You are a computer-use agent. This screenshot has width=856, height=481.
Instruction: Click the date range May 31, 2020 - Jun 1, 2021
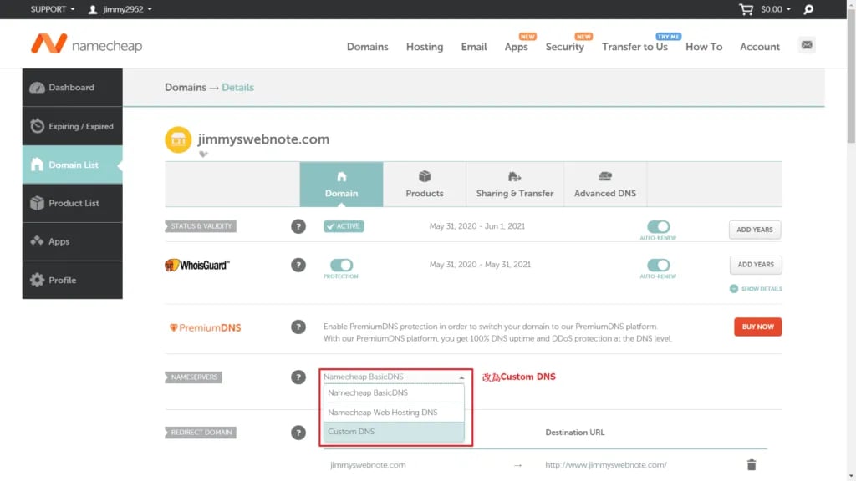(x=477, y=226)
